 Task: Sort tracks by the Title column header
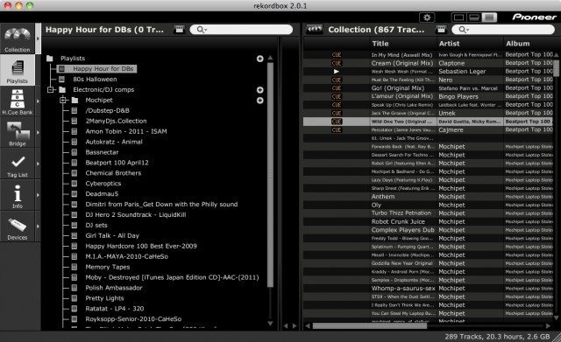[x=403, y=44]
